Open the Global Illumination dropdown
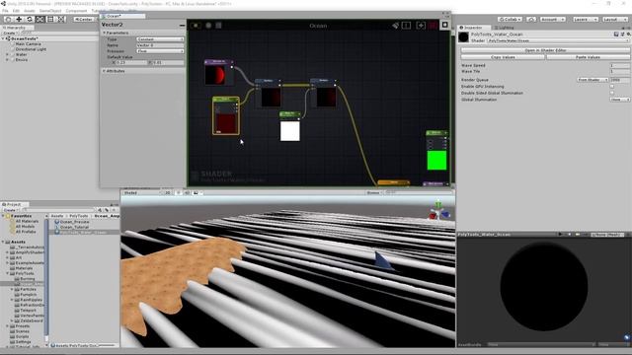Screen dimensions: 632x355 coord(619,100)
